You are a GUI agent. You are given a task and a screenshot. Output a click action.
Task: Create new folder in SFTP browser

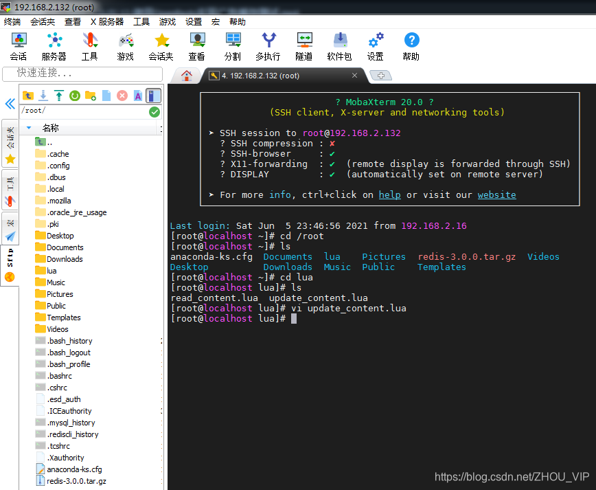tap(91, 96)
